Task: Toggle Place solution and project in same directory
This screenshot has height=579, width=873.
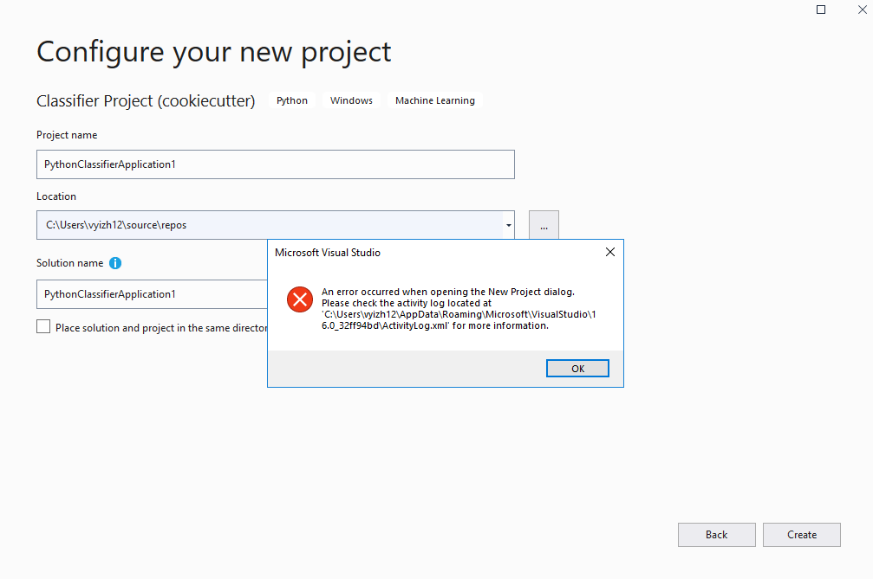Action: point(43,327)
